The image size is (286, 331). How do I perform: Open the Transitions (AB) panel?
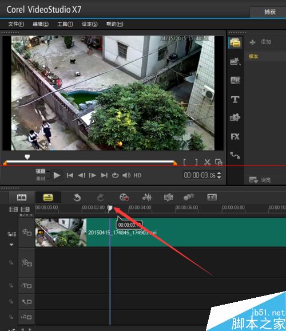(x=235, y=80)
